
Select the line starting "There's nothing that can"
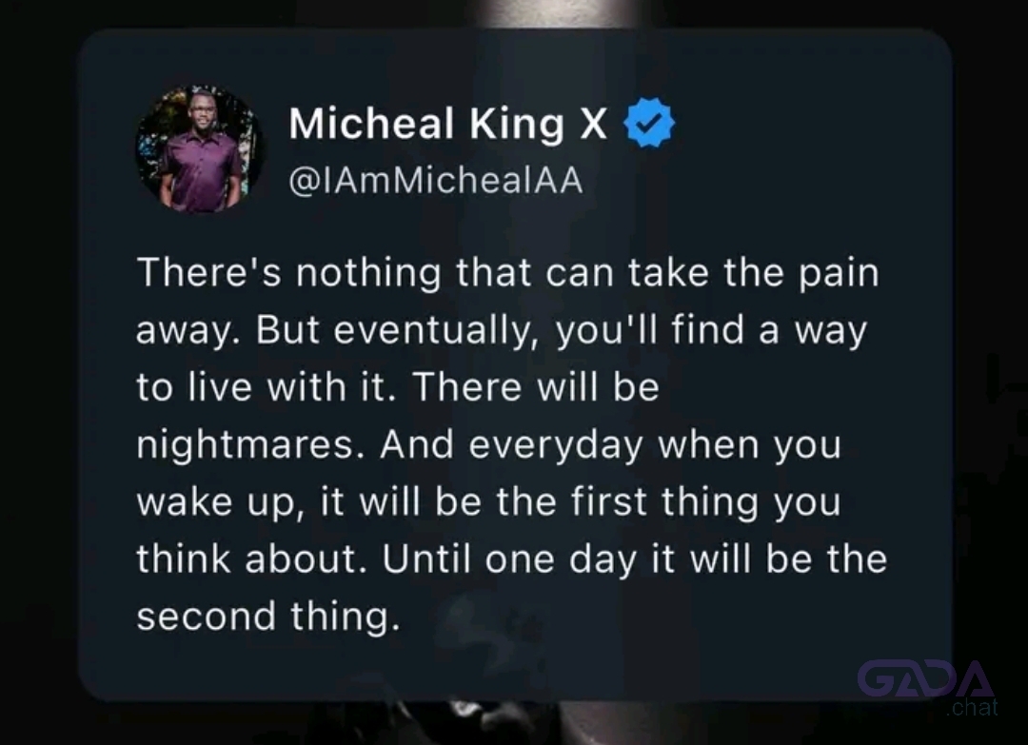tap(508, 272)
